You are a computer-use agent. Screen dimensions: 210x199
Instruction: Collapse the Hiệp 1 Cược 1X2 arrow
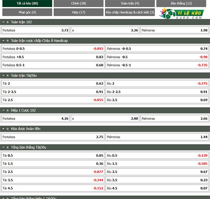tap(4, 110)
